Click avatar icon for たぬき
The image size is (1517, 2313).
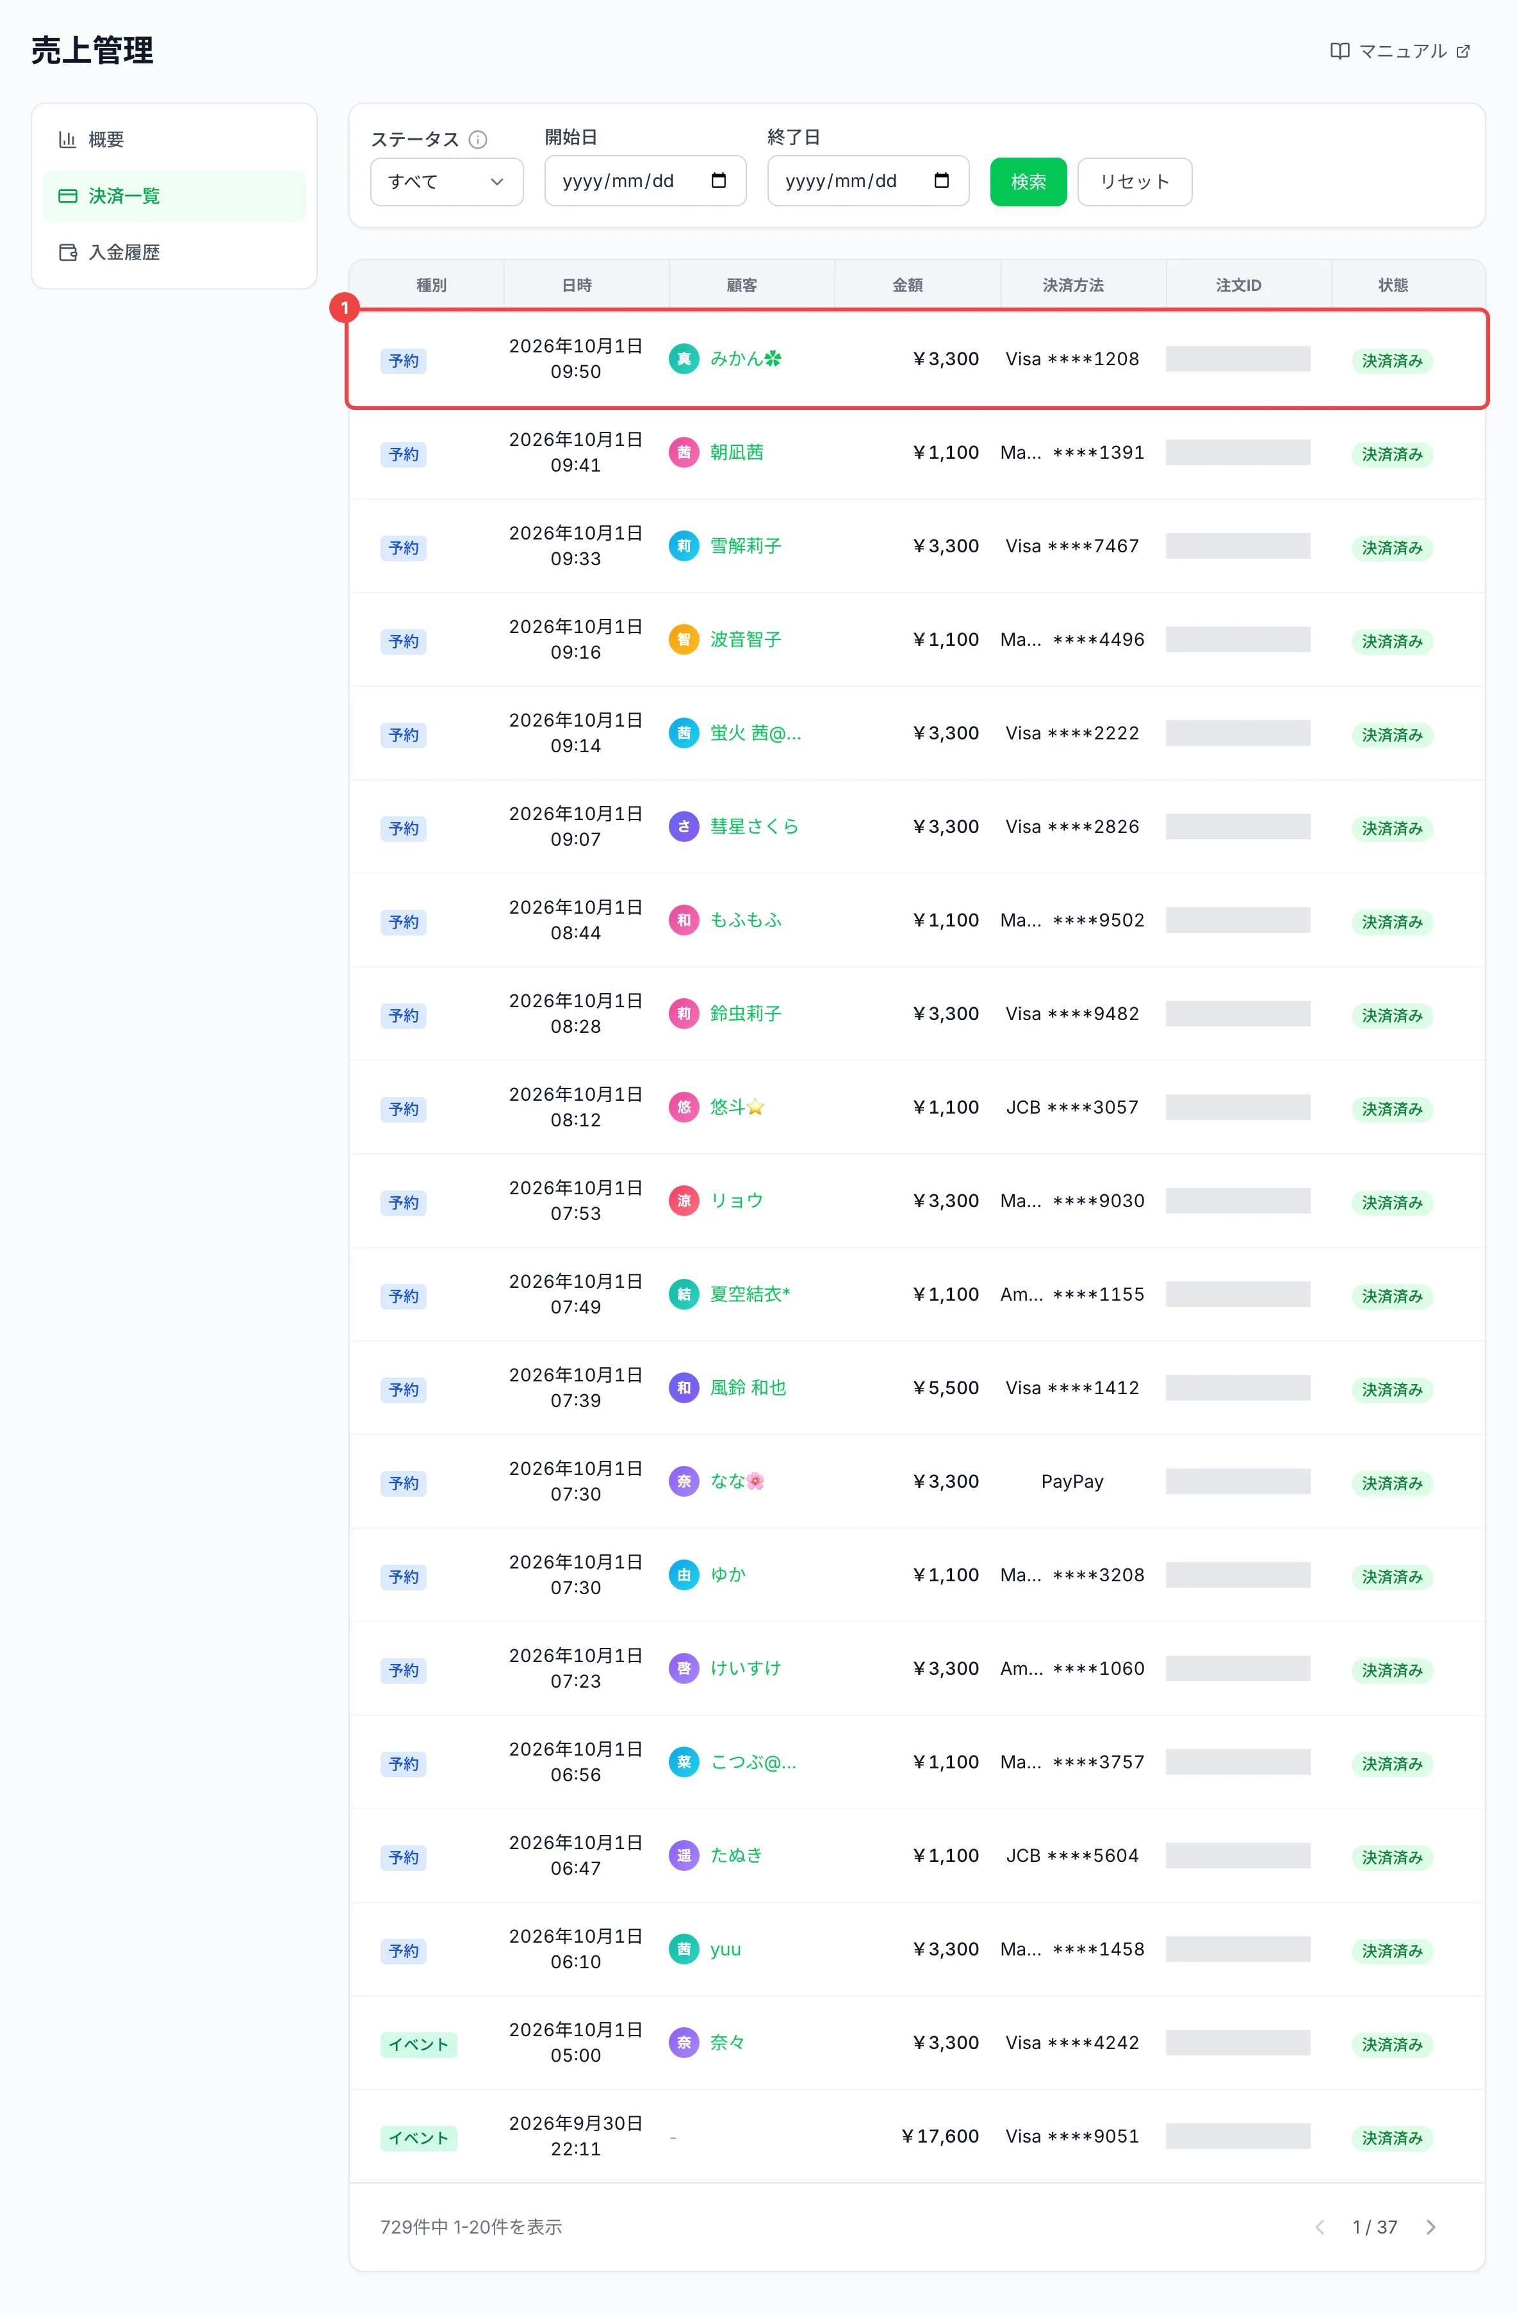683,1856
